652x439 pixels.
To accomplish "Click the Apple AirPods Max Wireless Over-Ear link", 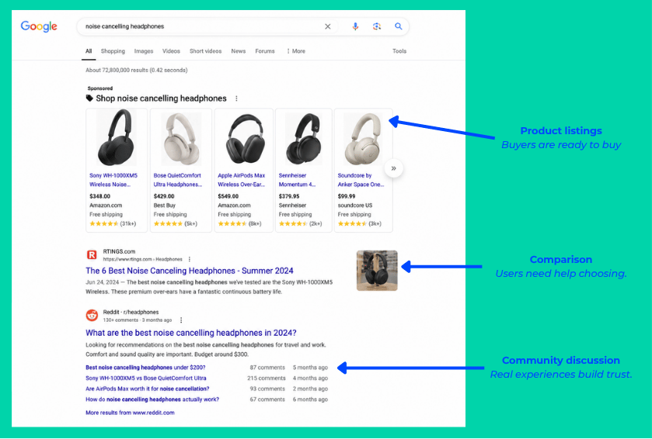I will [x=242, y=180].
